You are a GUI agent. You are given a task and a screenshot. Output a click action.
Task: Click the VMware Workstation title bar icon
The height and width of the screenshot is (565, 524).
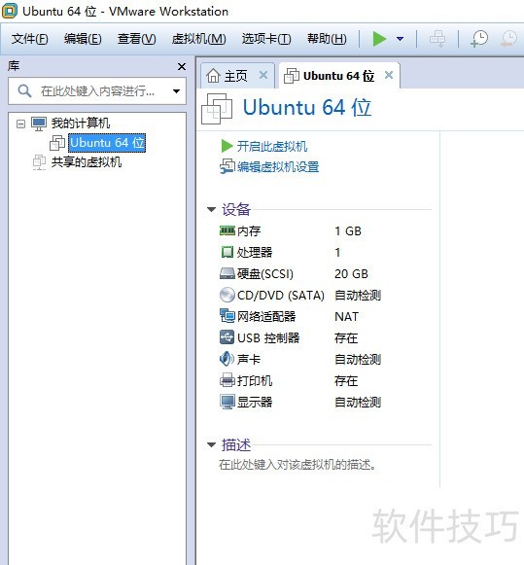pos(10,11)
